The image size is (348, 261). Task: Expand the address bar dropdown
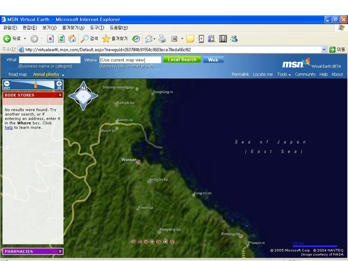click(x=324, y=50)
